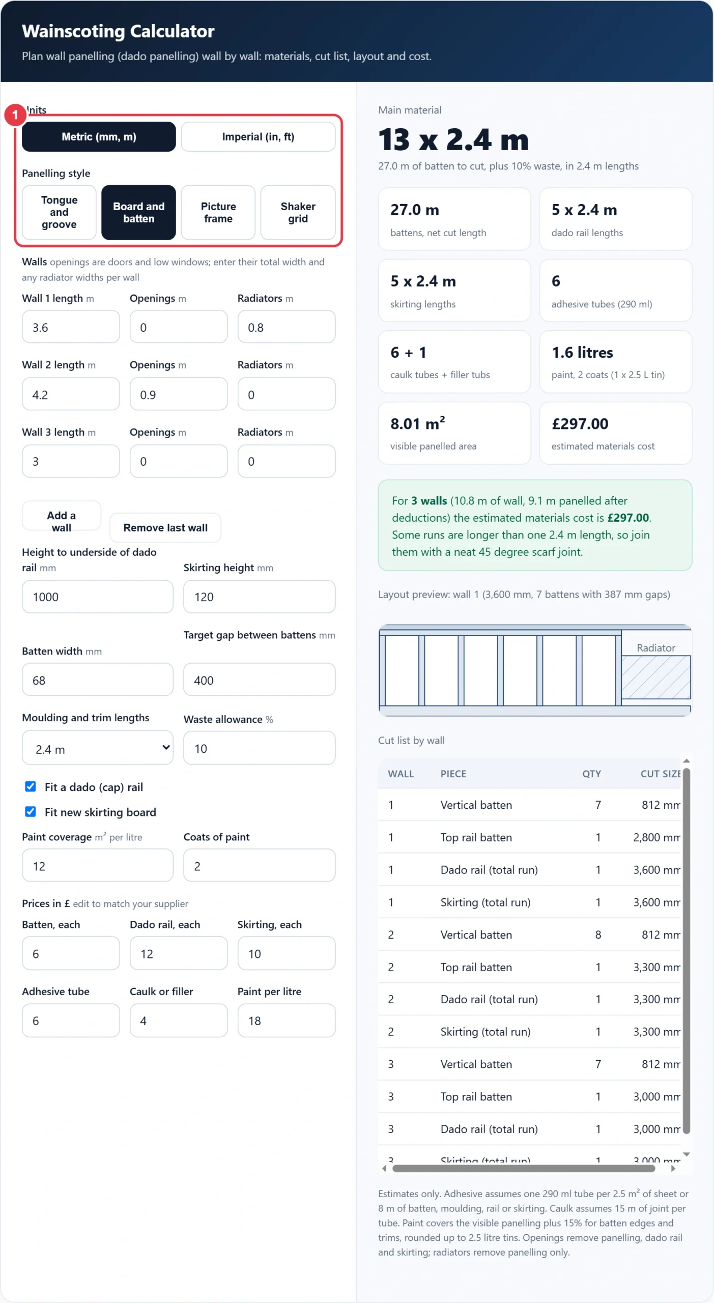
Task: Select Shaker grid panelling style
Action: point(298,212)
